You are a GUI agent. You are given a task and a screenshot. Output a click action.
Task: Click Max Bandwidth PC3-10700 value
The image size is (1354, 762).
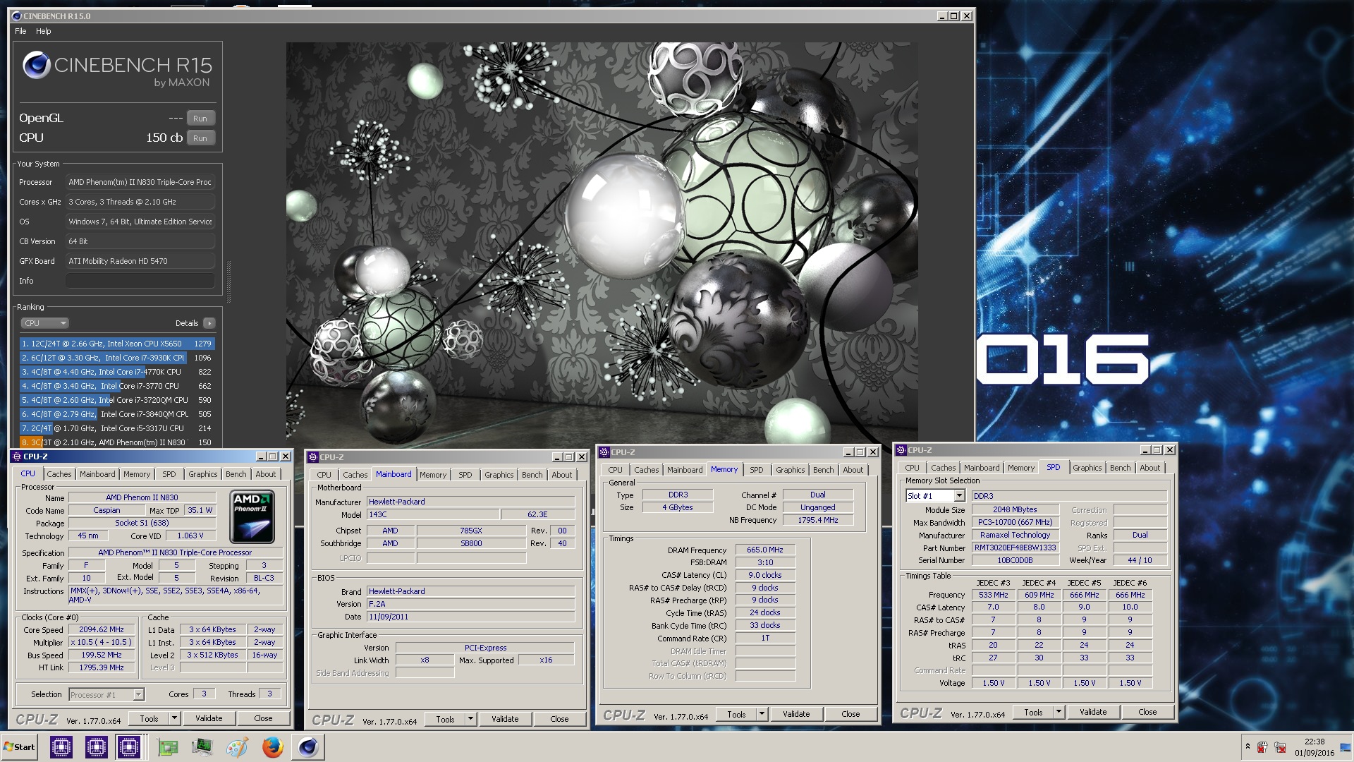point(1015,522)
